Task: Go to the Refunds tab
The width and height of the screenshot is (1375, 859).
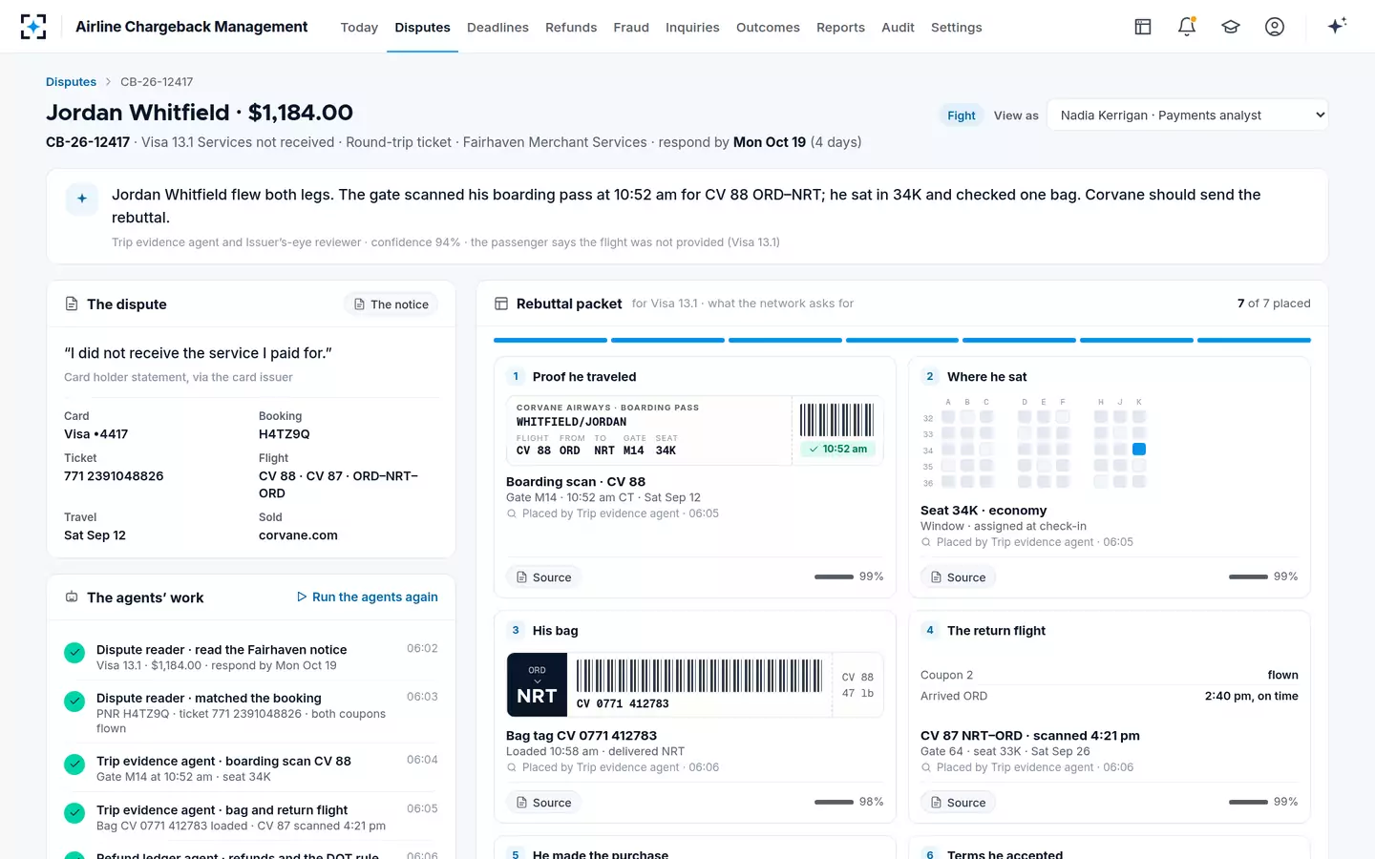Action: [571, 28]
